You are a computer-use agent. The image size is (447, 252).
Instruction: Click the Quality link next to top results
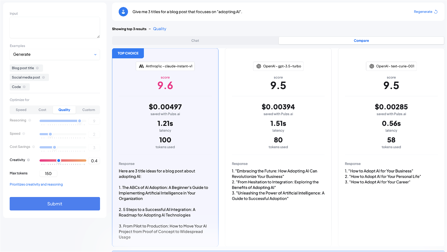[160, 29]
